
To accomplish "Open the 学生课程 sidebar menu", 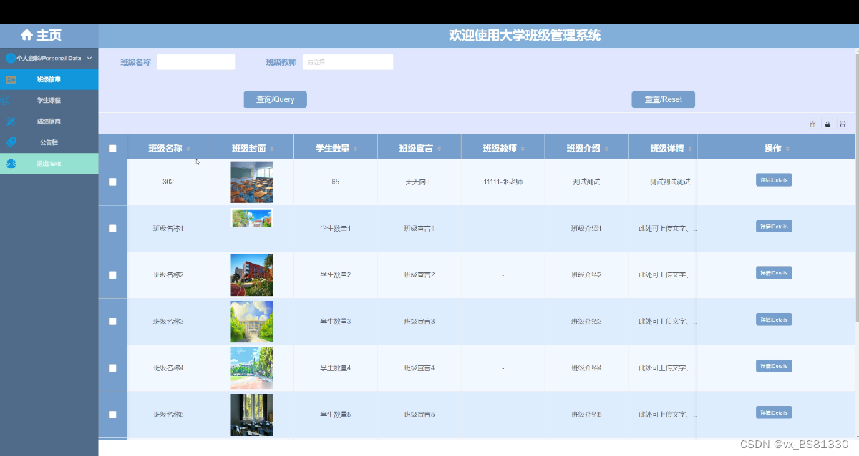I will click(49, 100).
